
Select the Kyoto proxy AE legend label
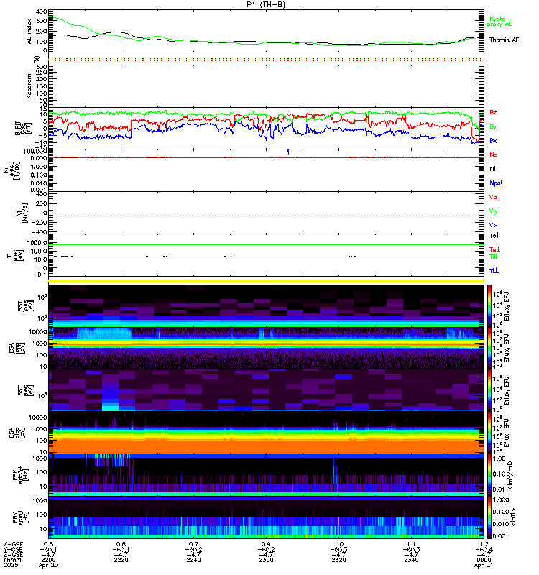(x=499, y=22)
